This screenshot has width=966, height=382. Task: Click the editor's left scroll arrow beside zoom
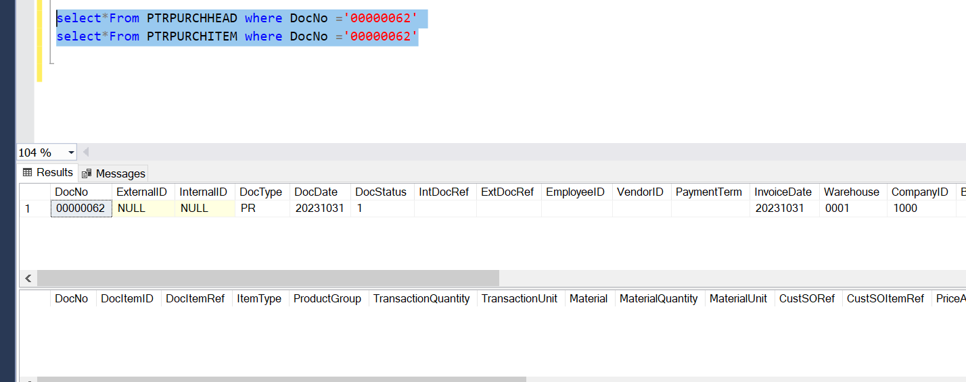(86, 153)
